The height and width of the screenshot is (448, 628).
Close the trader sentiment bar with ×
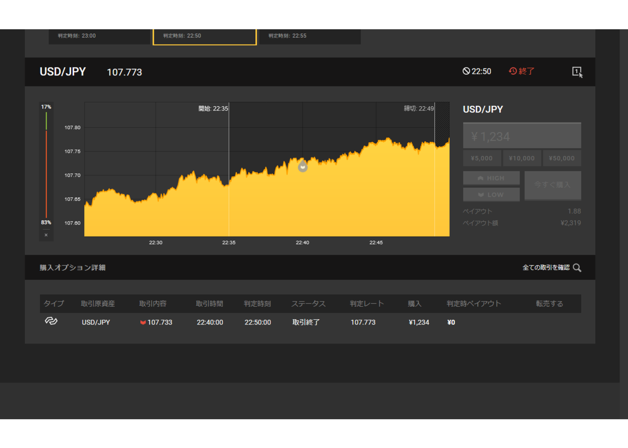click(46, 235)
